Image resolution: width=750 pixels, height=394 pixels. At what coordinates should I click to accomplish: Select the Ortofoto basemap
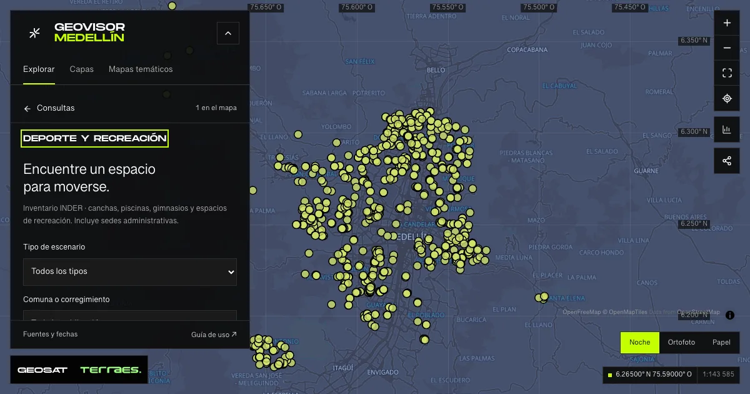pyautogui.click(x=681, y=343)
